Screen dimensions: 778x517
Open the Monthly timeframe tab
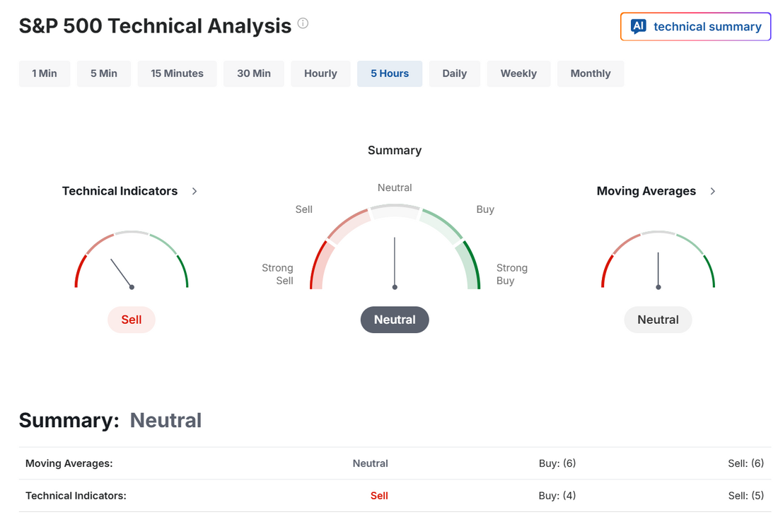[x=591, y=74]
